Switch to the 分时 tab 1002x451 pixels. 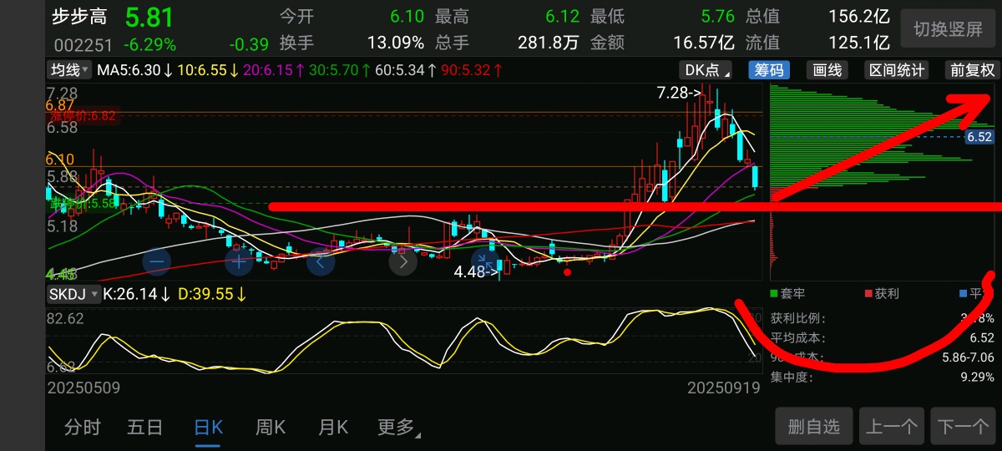click(x=83, y=428)
